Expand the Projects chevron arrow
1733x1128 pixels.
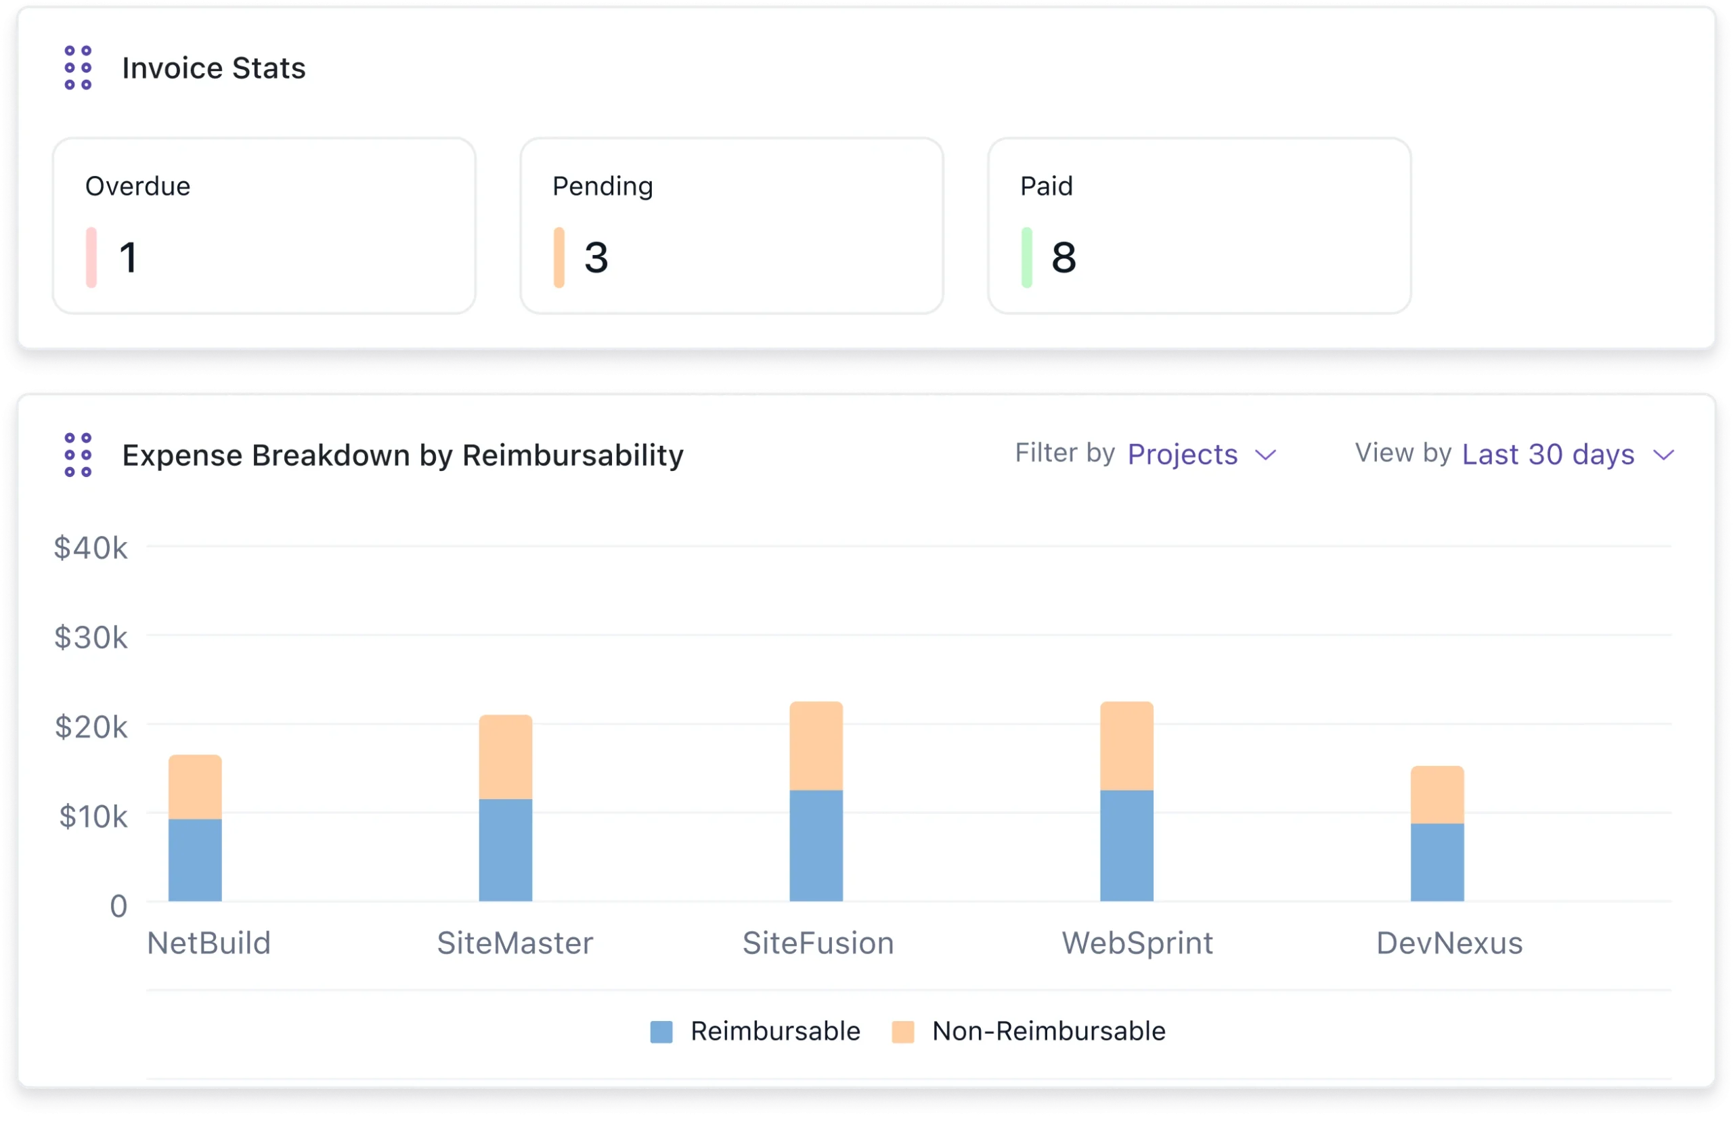1265,455
